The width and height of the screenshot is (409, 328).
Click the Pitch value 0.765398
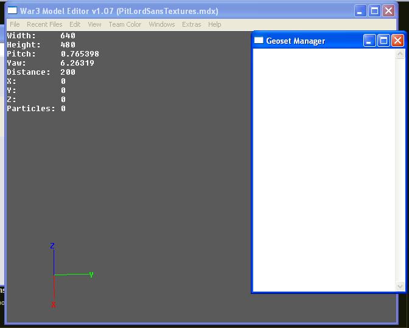click(x=80, y=54)
